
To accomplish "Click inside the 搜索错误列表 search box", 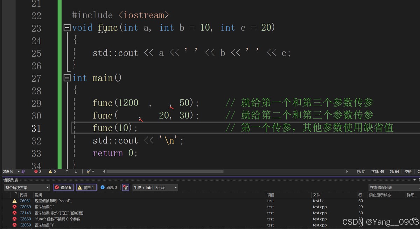I will click(x=392, y=188).
